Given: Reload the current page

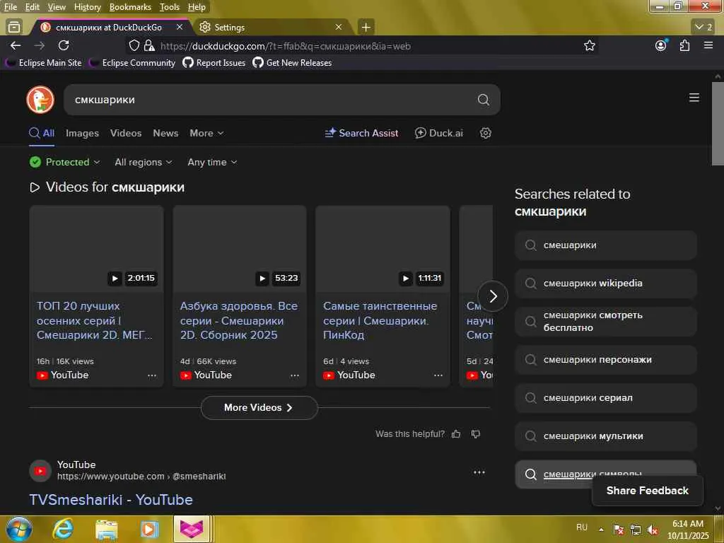Looking at the screenshot, I should [x=64, y=45].
